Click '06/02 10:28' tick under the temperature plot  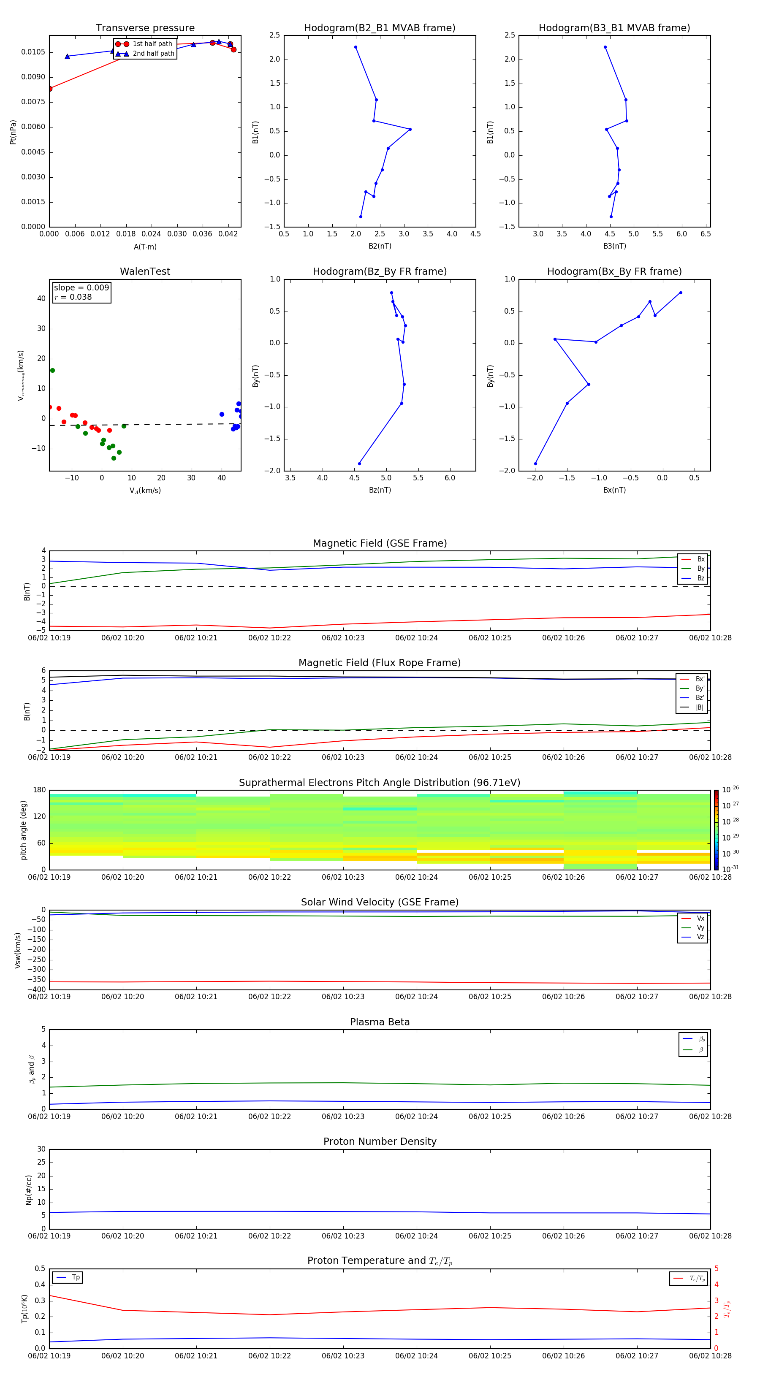[710, 1356]
